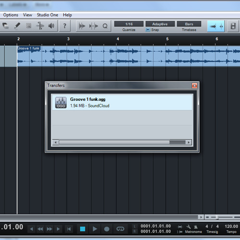240x240 pixels.
Task: Select the Mute tool in the toolbar
Action: tap(29, 25)
